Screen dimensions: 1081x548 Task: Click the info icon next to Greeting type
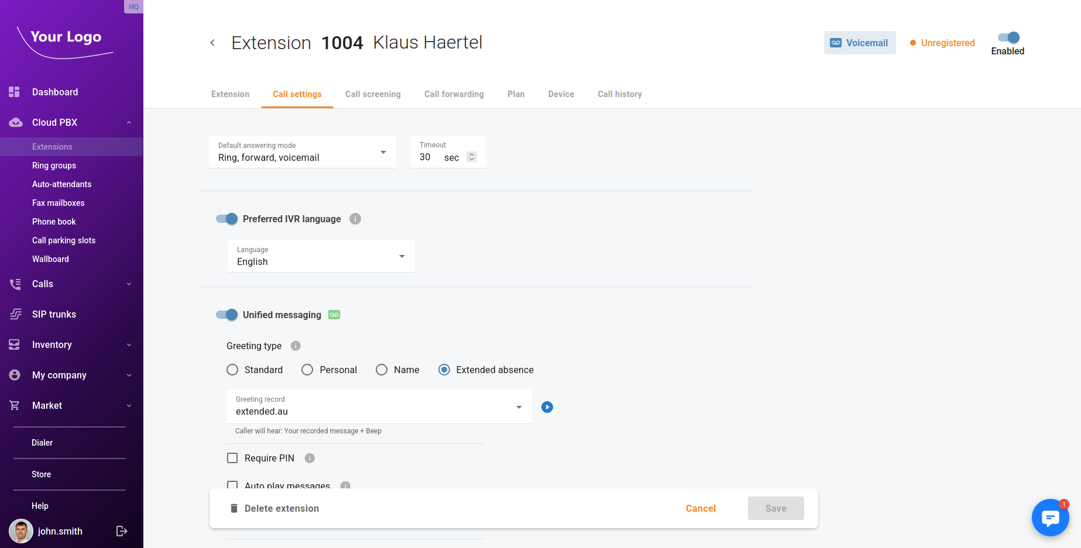[296, 346]
